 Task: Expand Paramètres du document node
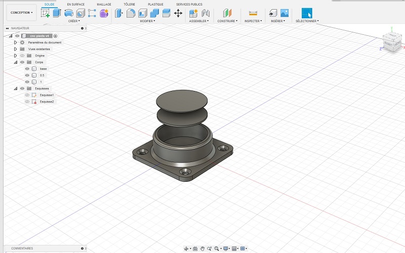16,42
